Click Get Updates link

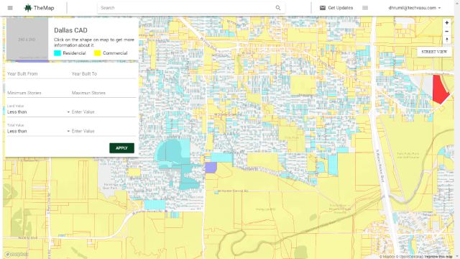[340, 8]
